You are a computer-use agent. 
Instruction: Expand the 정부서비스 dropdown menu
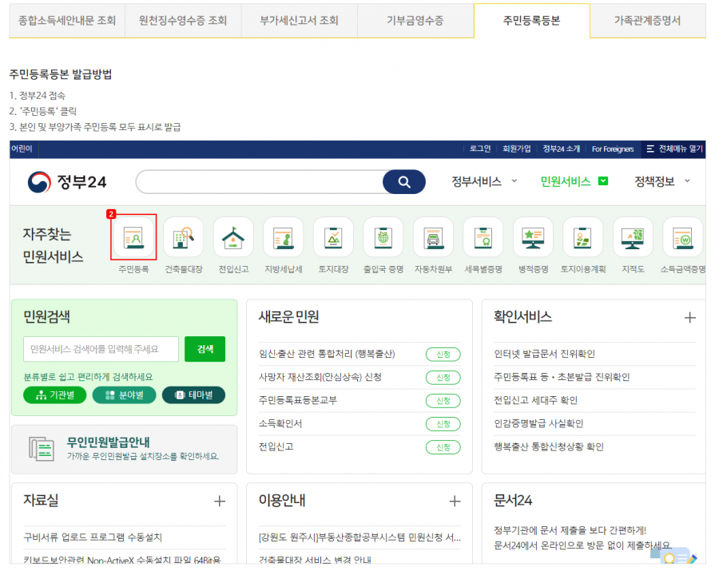484,181
